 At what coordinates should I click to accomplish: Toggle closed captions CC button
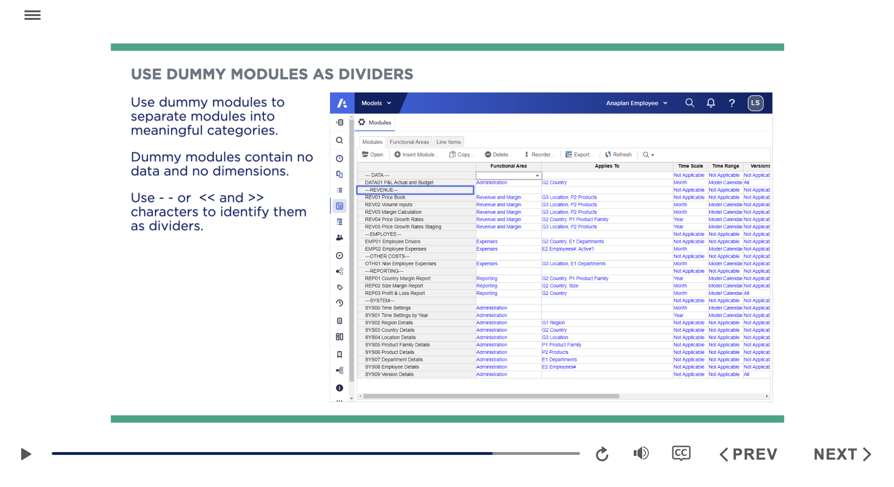tap(681, 453)
